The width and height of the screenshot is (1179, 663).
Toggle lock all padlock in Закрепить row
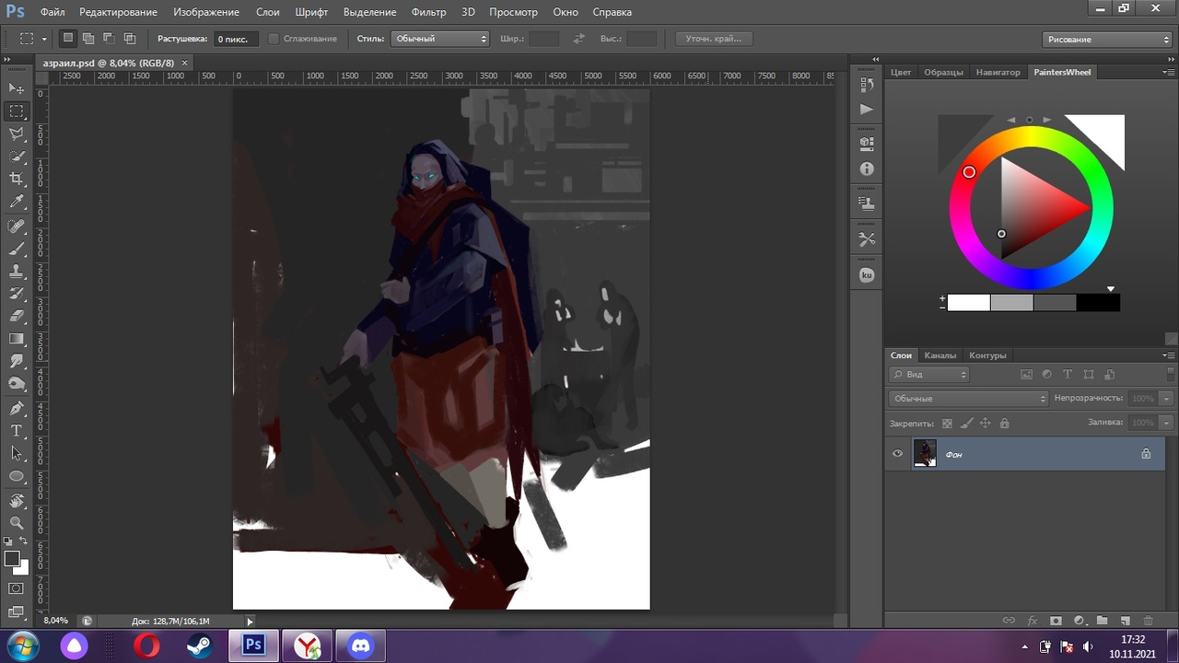(x=1004, y=424)
